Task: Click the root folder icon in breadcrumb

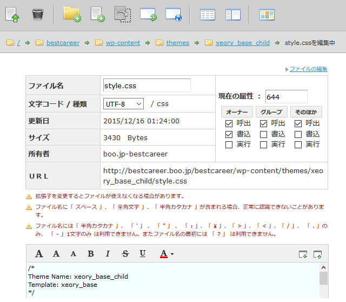Action: 10,42
